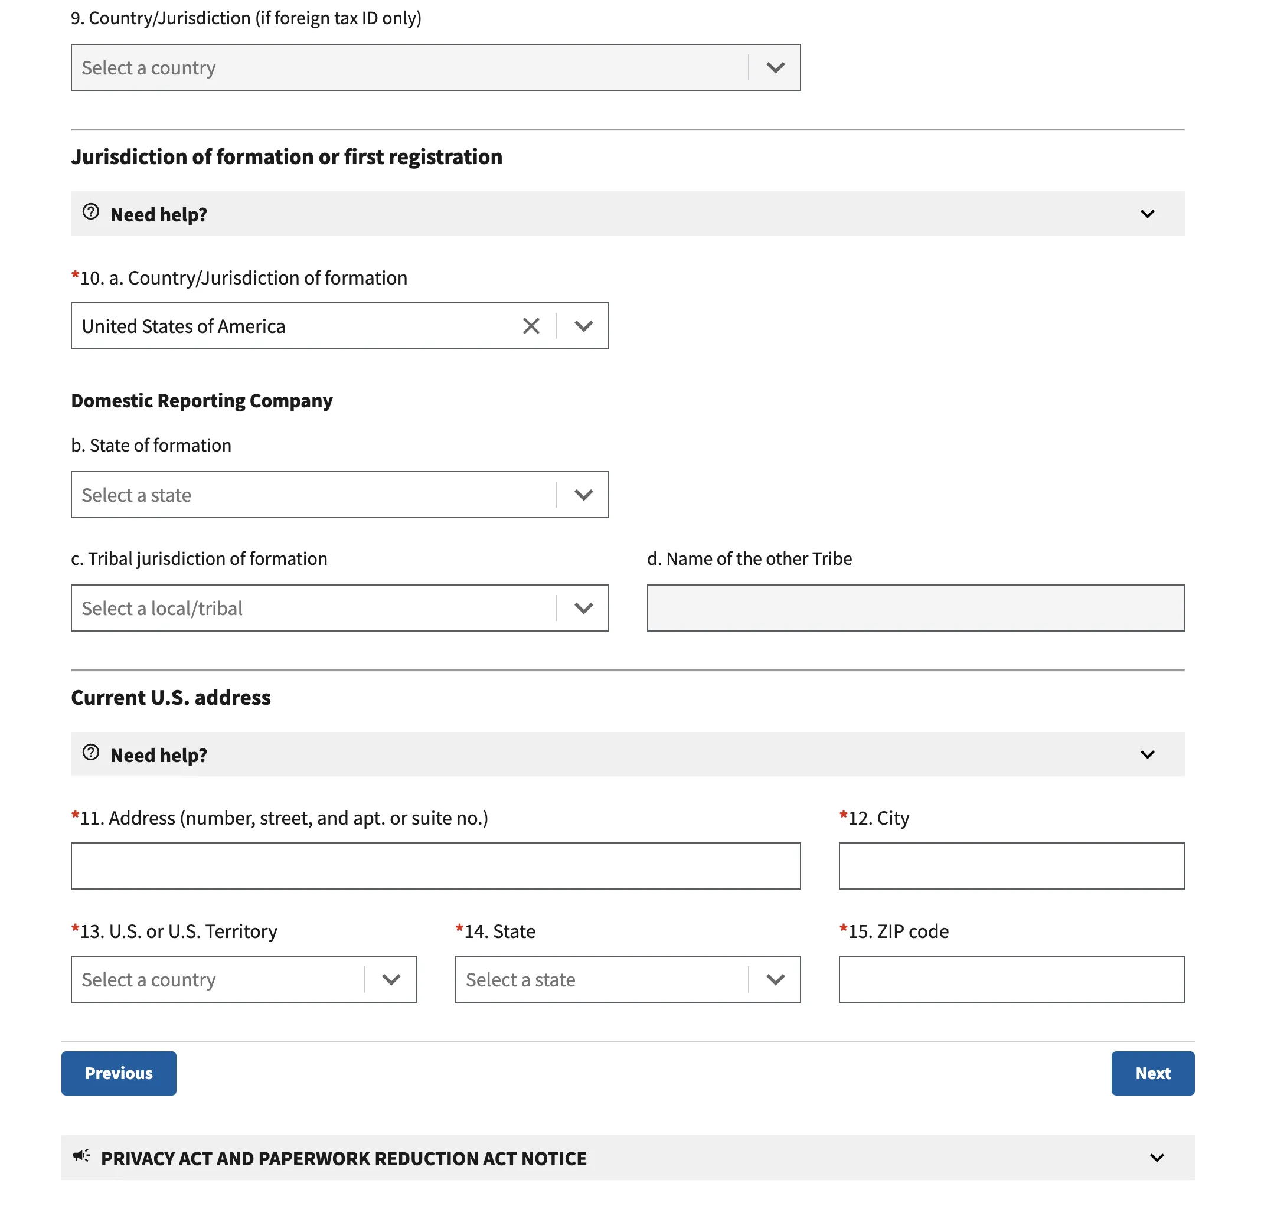Click the chevron on State of formation dropdown

pyautogui.click(x=583, y=495)
